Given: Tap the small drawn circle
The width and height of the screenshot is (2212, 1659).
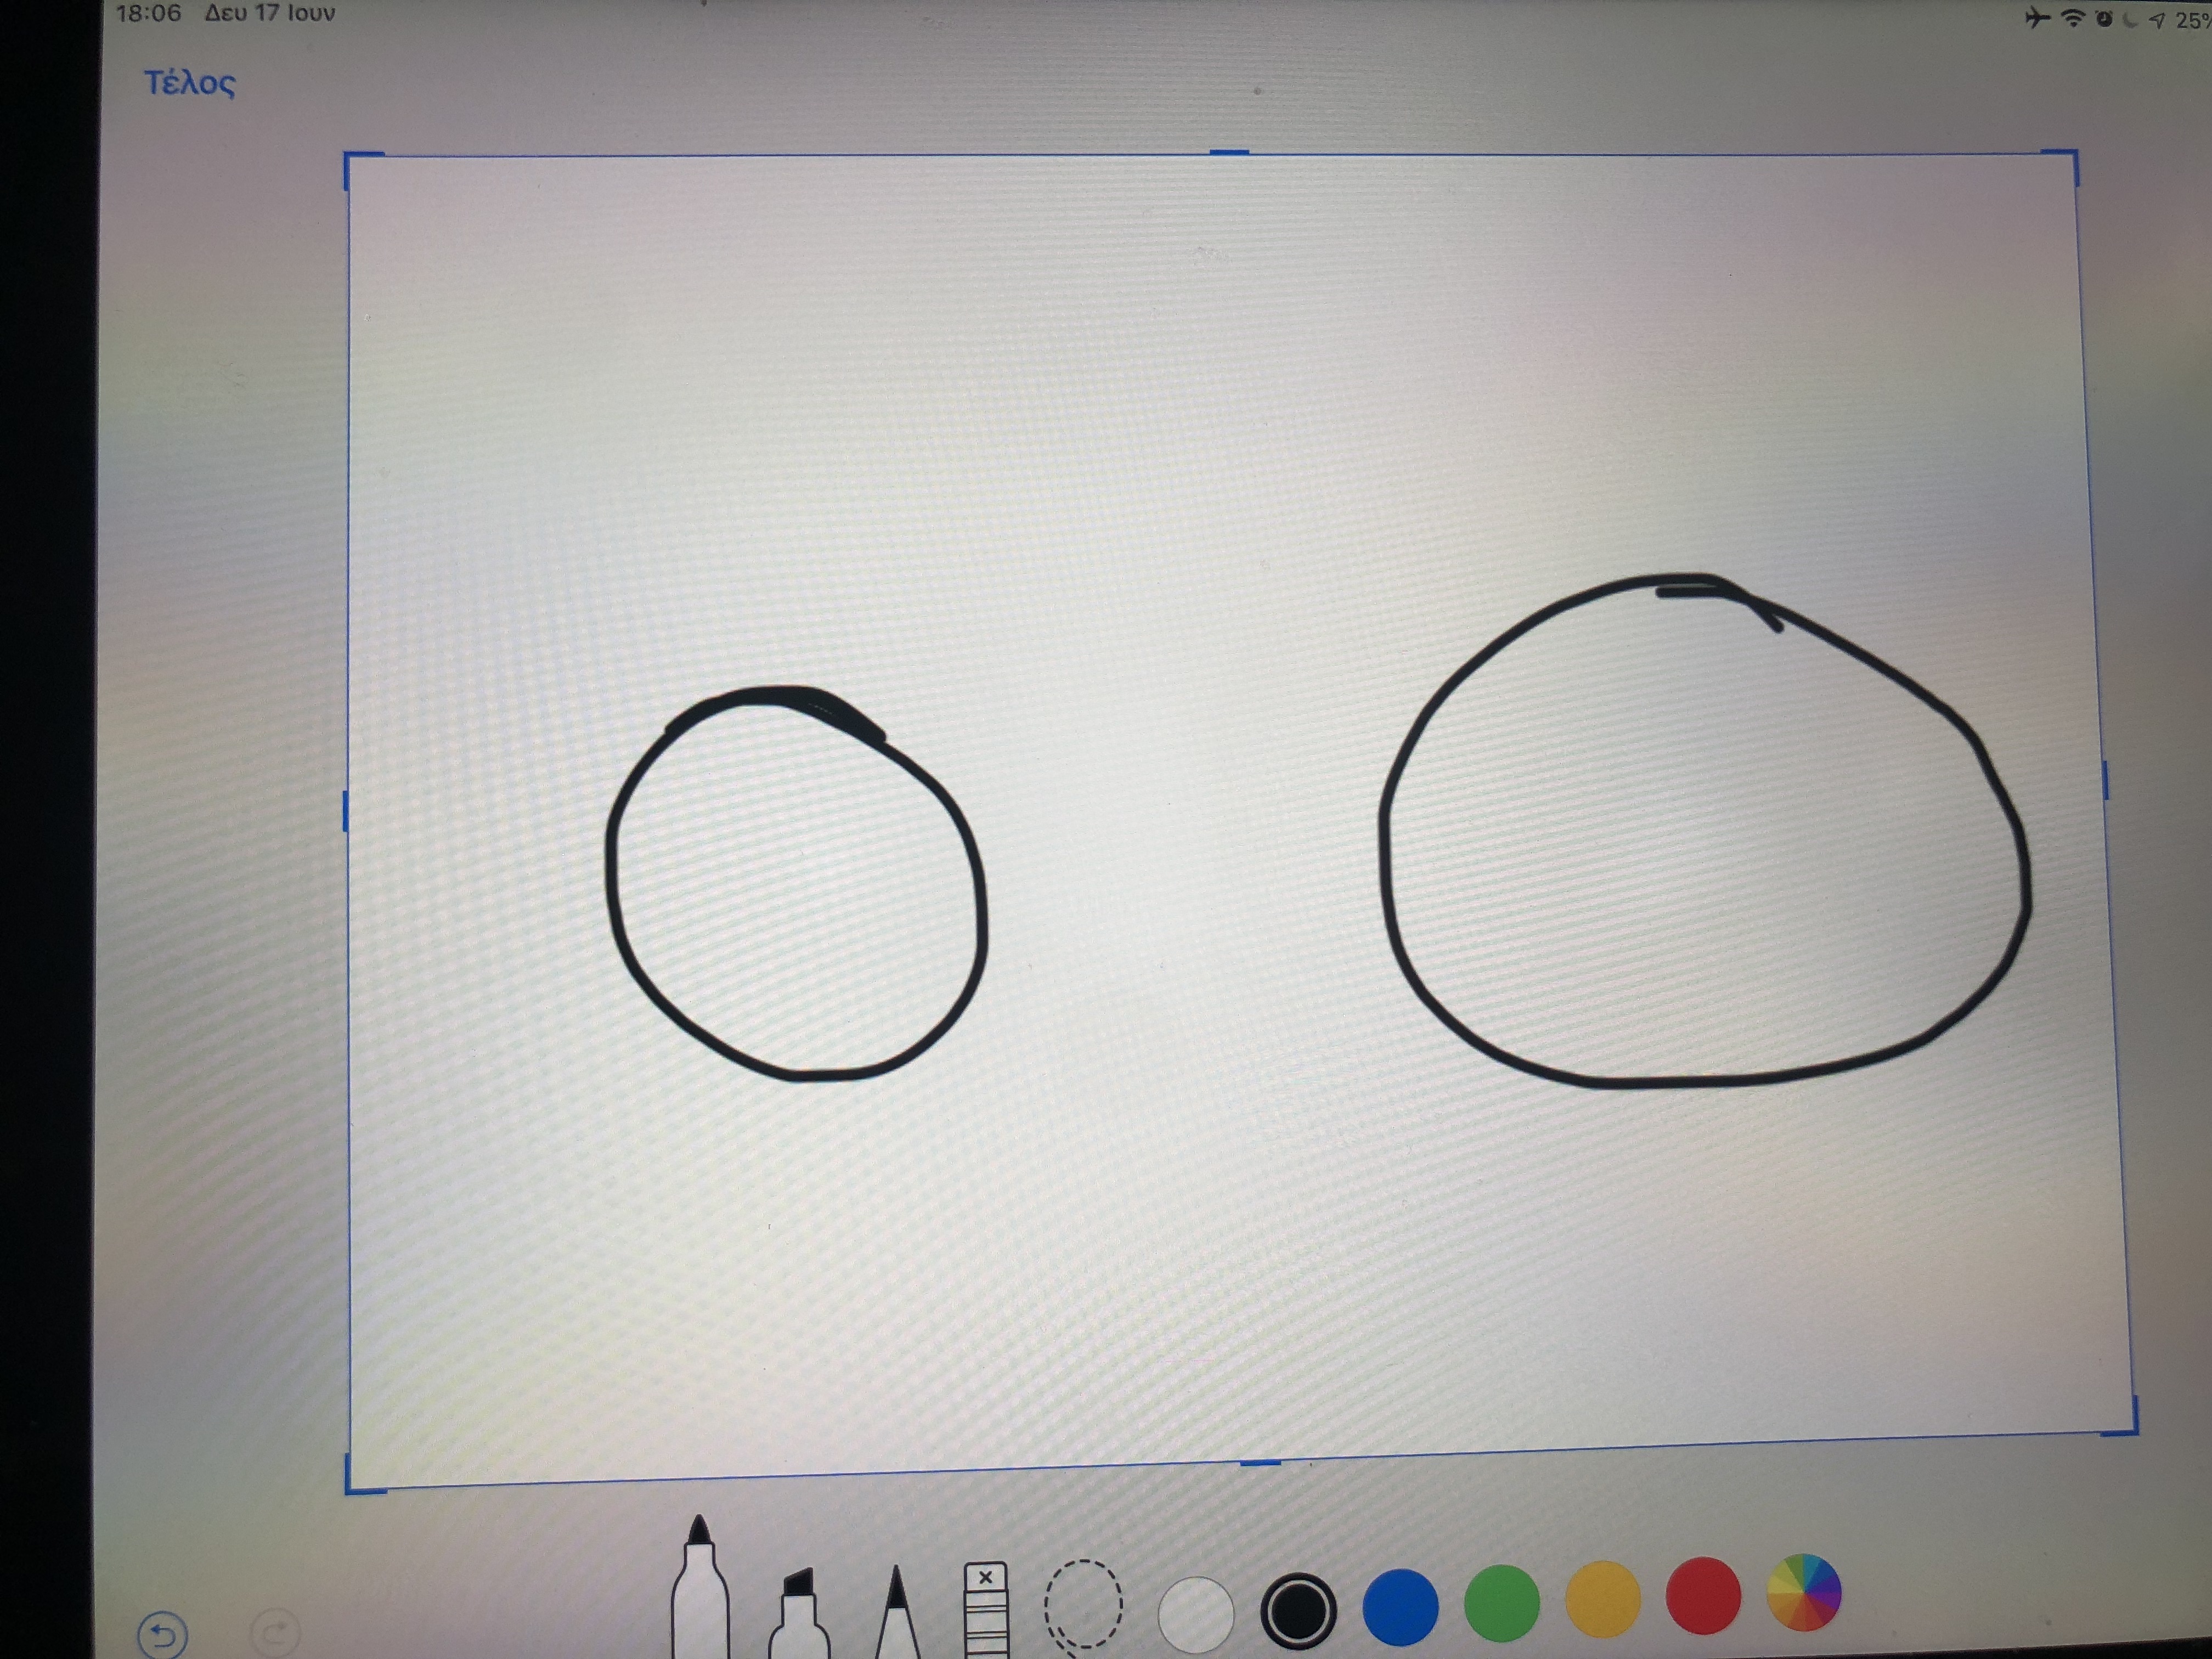Looking at the screenshot, I should tap(797, 883).
